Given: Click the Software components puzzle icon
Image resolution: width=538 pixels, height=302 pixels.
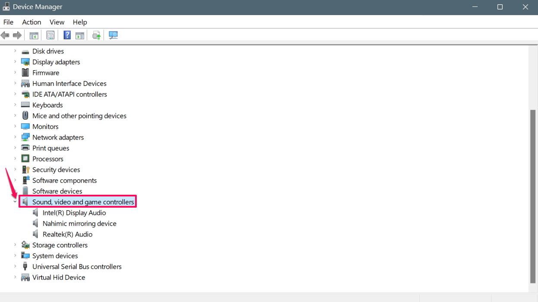Looking at the screenshot, I should coord(25,181).
